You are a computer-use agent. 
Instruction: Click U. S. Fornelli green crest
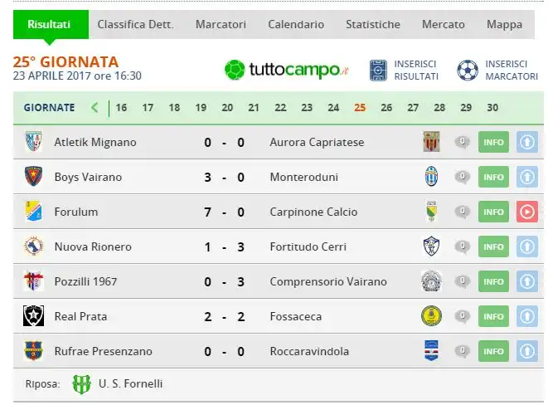pos(81,384)
